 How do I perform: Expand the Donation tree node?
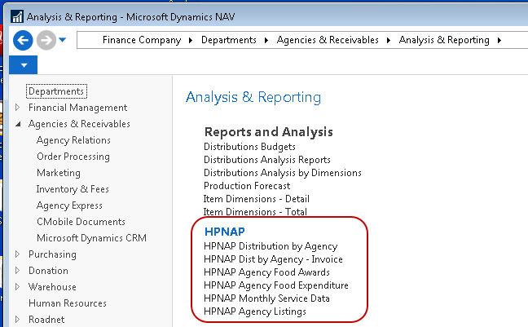[19, 271]
